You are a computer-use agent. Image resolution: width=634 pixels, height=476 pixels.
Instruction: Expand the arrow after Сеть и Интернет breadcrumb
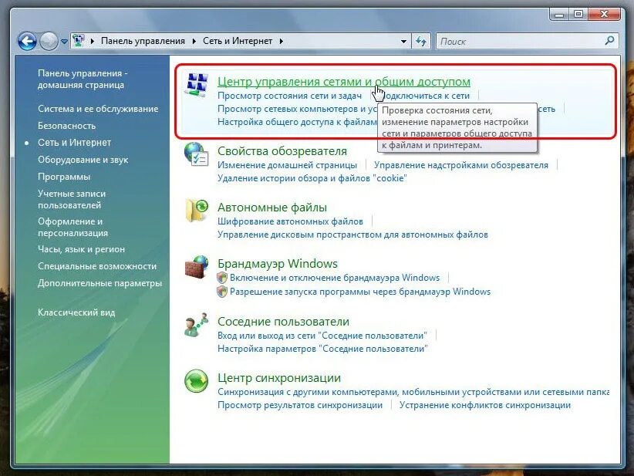point(281,41)
